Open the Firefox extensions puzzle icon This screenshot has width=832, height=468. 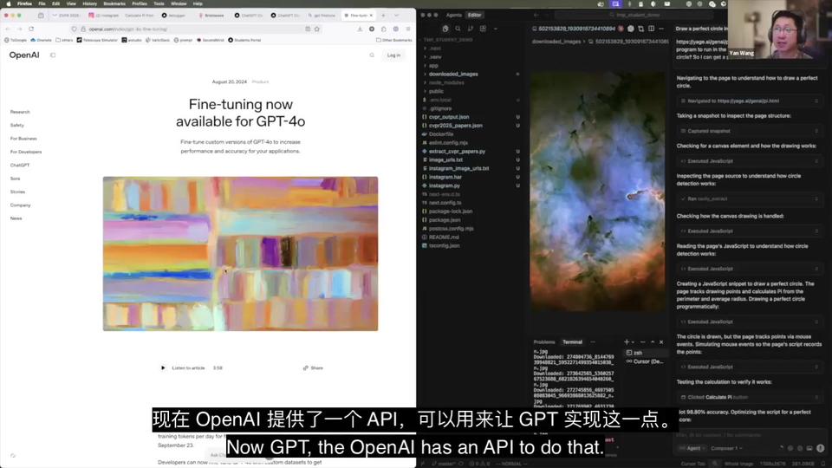pyautogui.click(x=384, y=29)
